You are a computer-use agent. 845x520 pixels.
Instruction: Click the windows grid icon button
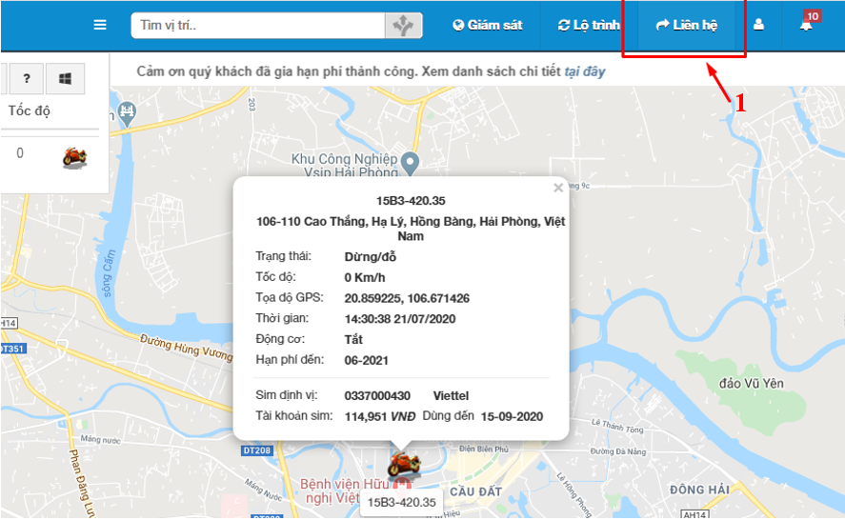coord(65,79)
